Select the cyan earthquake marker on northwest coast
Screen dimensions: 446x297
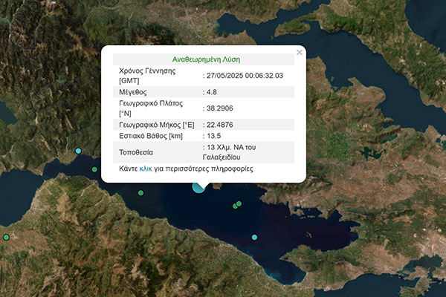pos(78,151)
